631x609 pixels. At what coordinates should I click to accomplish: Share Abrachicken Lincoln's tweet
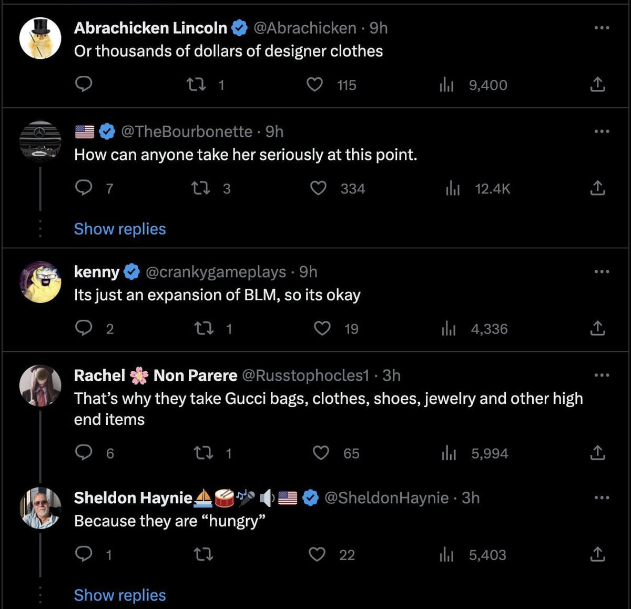click(597, 84)
